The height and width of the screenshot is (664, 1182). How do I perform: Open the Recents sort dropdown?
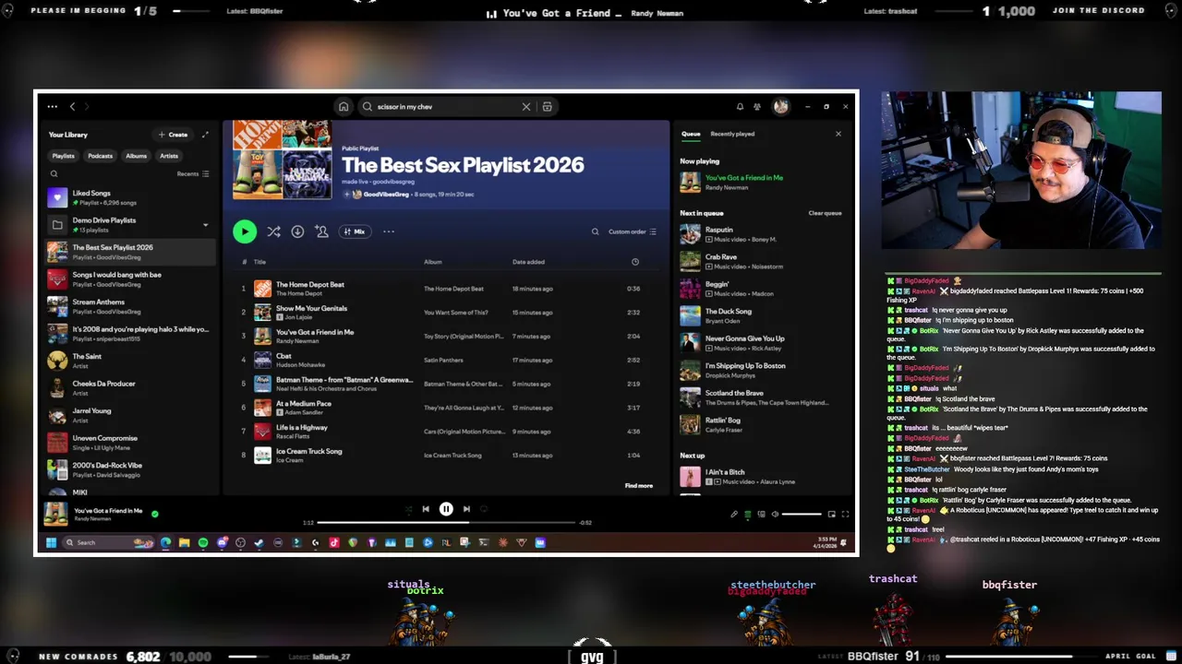click(x=193, y=173)
